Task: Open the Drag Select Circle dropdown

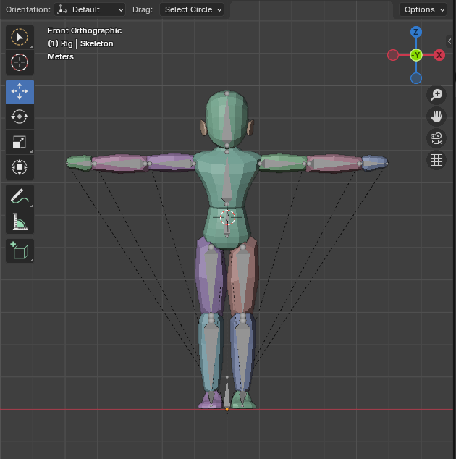Action: pyautogui.click(x=192, y=9)
